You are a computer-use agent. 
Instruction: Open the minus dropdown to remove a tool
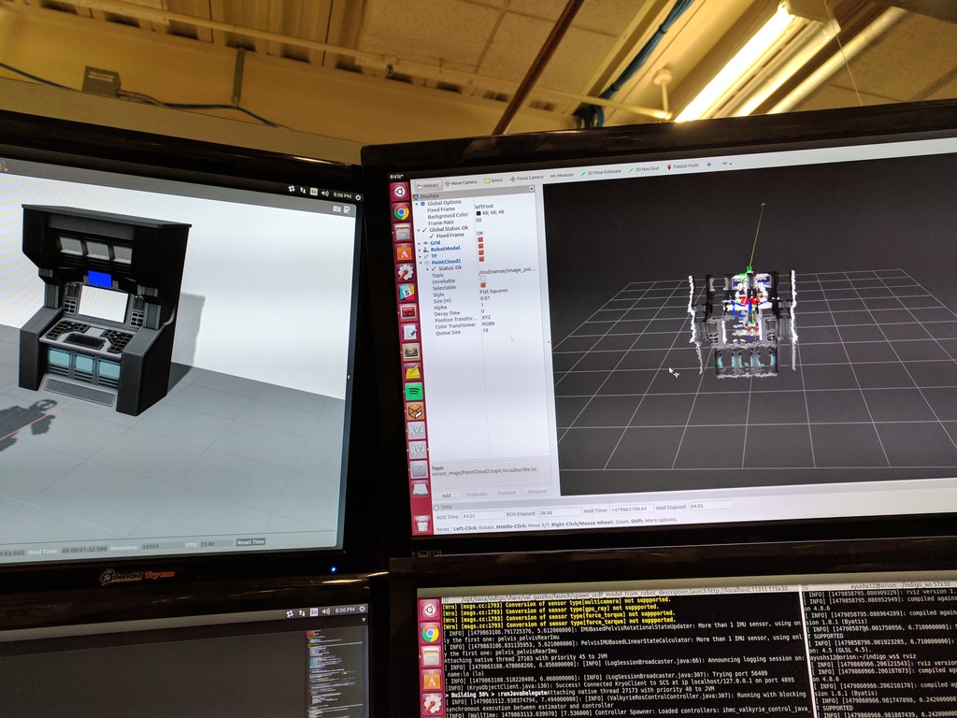(726, 163)
